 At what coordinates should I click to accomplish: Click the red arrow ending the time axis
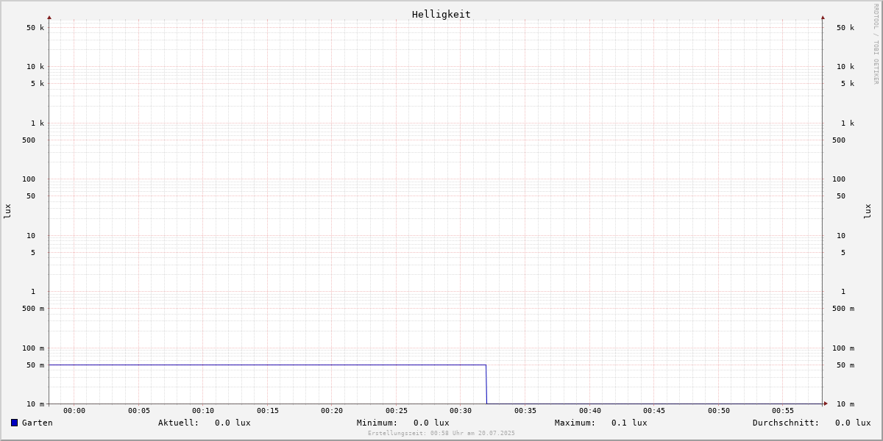point(826,404)
